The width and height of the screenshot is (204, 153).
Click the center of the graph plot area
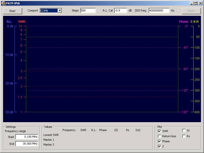102,69
